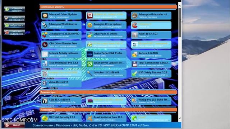Click the red AIDA64 icon showing 64
230x129 pixels.
(90, 15)
